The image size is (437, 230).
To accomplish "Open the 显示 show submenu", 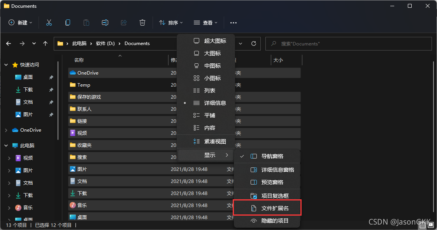I will coord(206,155).
